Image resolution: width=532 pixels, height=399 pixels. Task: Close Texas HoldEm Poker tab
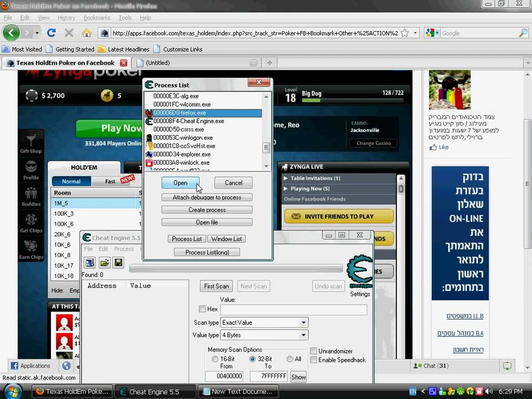[x=124, y=63]
